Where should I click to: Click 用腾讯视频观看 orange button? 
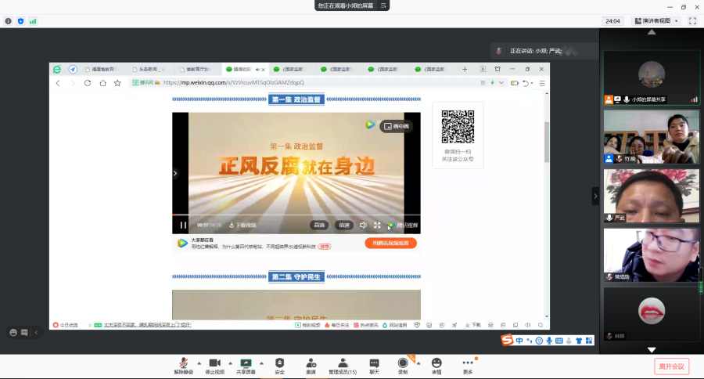(390, 244)
